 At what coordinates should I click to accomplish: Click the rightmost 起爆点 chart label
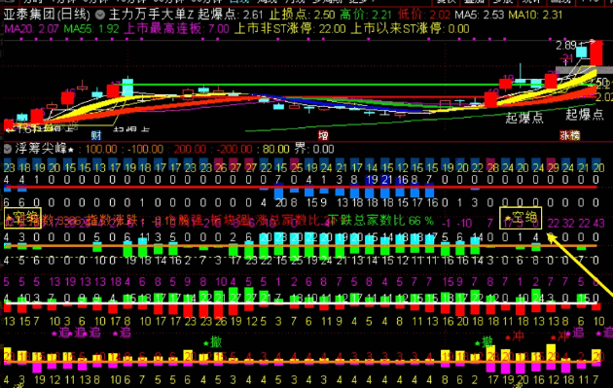(x=585, y=115)
